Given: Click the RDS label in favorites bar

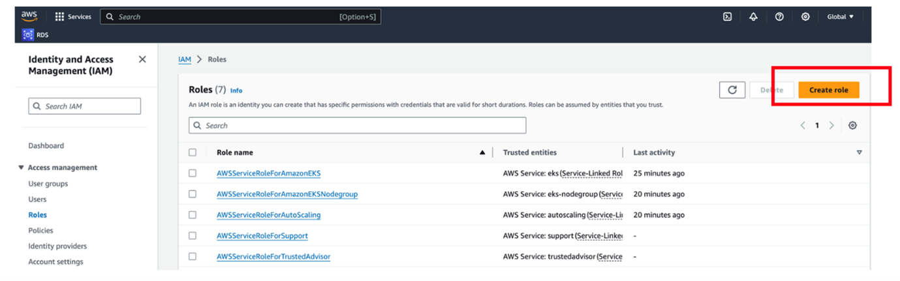Looking at the screenshot, I should pyautogui.click(x=43, y=35).
